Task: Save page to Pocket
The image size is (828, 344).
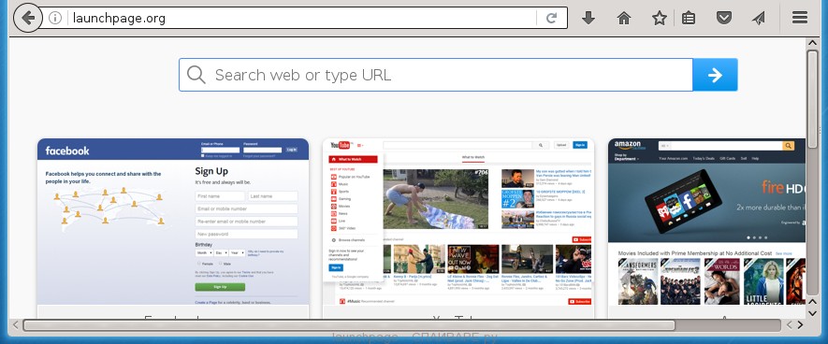Action: click(x=724, y=18)
